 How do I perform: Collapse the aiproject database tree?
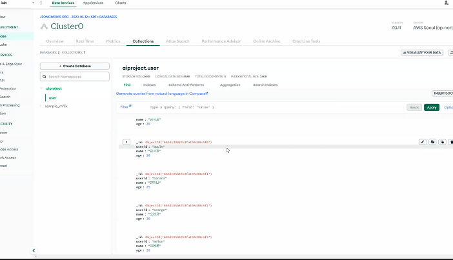[41, 88]
